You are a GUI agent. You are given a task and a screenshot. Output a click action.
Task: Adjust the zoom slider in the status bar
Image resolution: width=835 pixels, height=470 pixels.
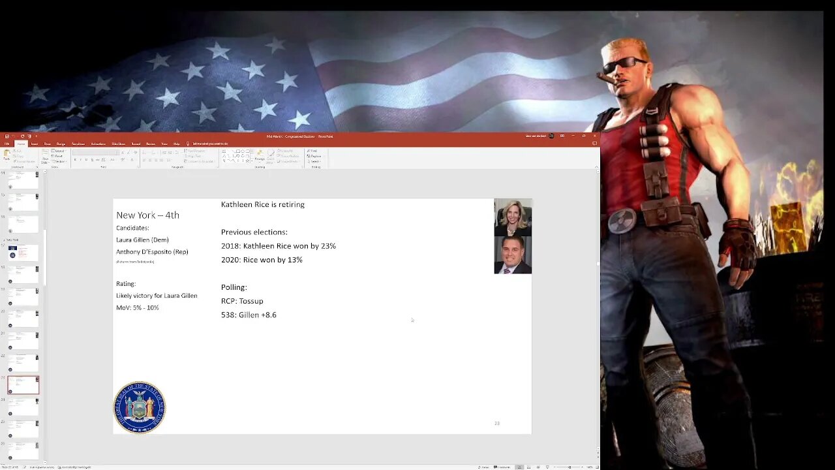coord(570,467)
